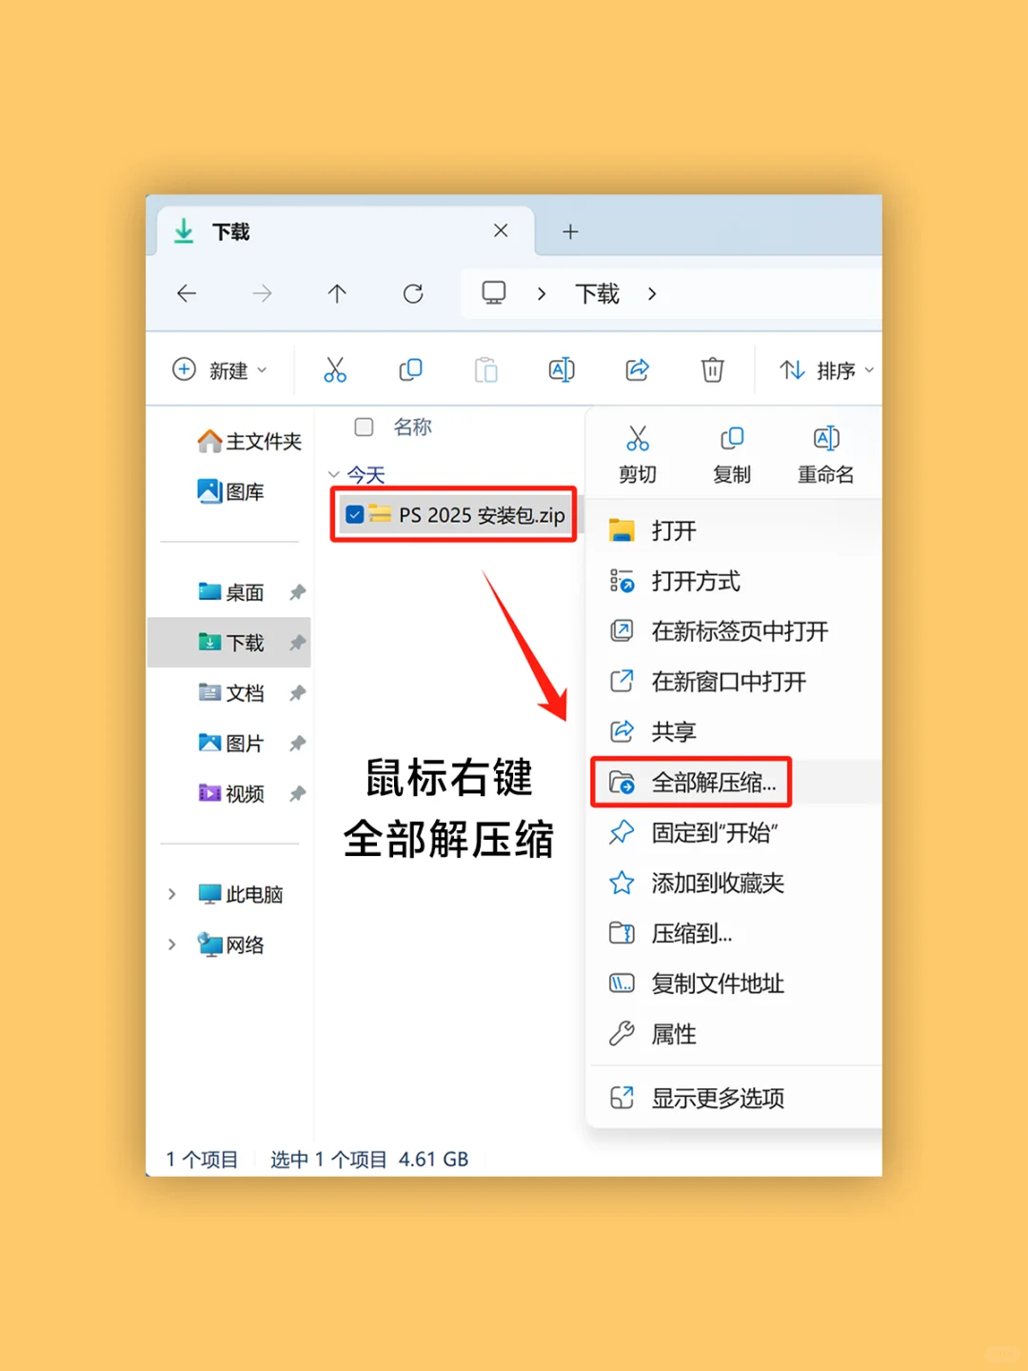Click the Rename icon in the toolbar

click(562, 369)
